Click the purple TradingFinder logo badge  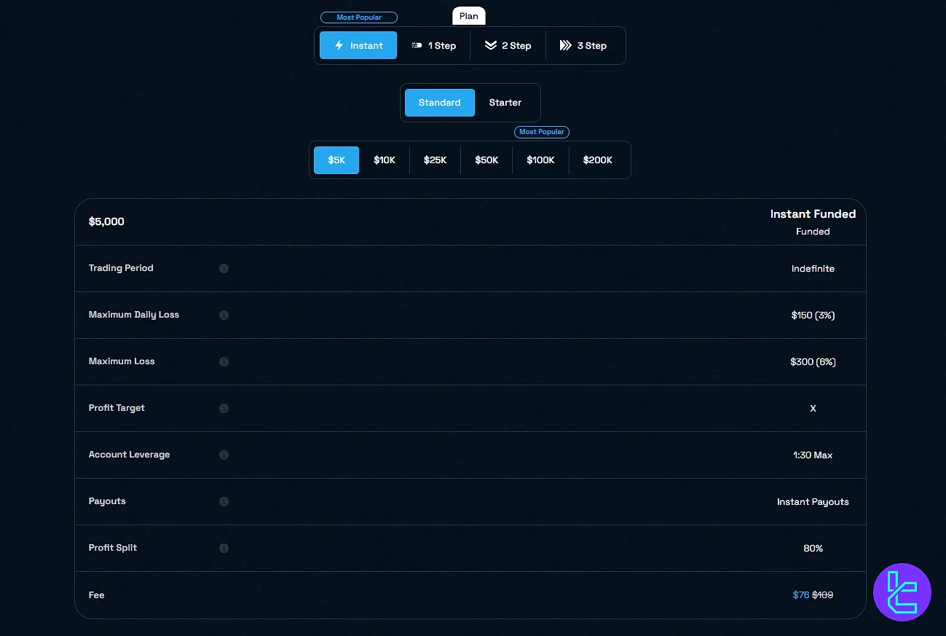tap(902, 592)
